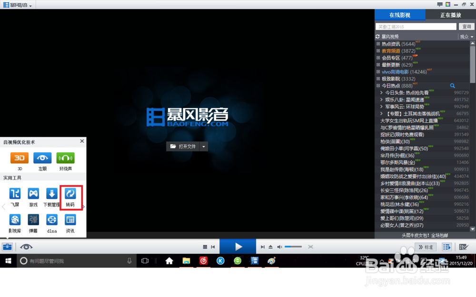
Task: Expand 今日头条: 热点抢先看
Action: click(x=382, y=93)
